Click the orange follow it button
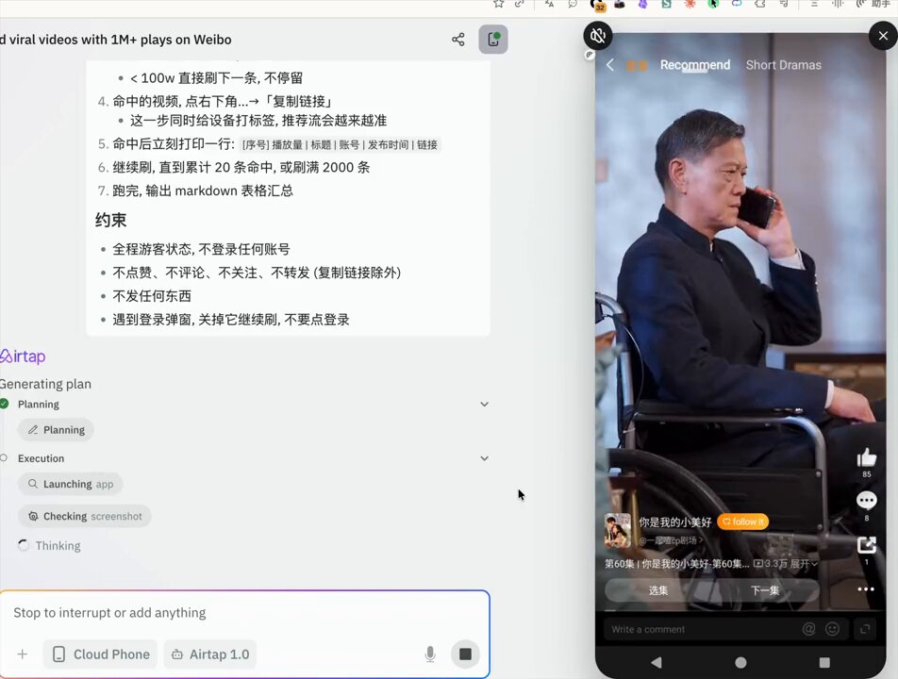The image size is (898, 679). coord(742,522)
